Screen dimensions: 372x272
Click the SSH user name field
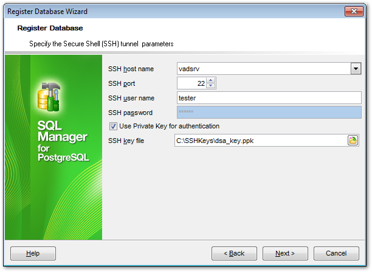pos(269,98)
